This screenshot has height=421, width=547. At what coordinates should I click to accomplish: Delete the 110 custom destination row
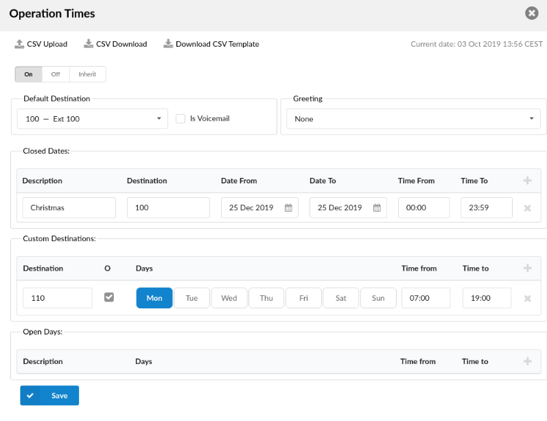[x=528, y=299]
